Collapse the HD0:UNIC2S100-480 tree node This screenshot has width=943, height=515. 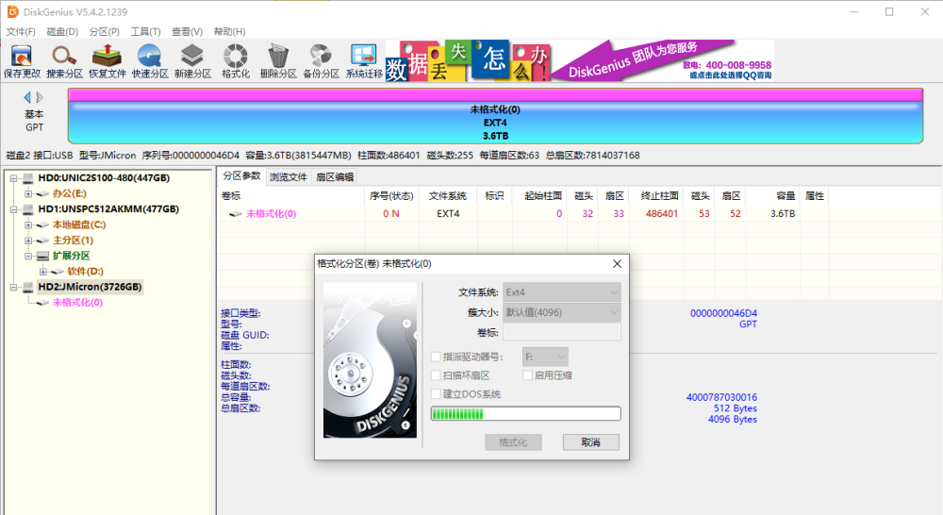pyautogui.click(x=13, y=178)
